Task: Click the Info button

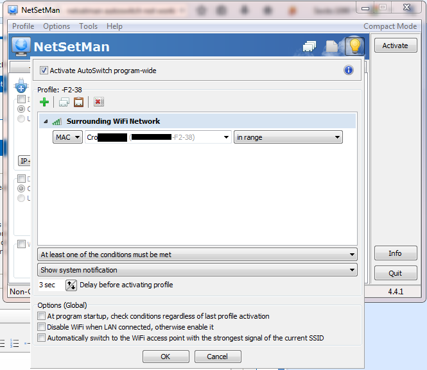Action: pos(396,253)
